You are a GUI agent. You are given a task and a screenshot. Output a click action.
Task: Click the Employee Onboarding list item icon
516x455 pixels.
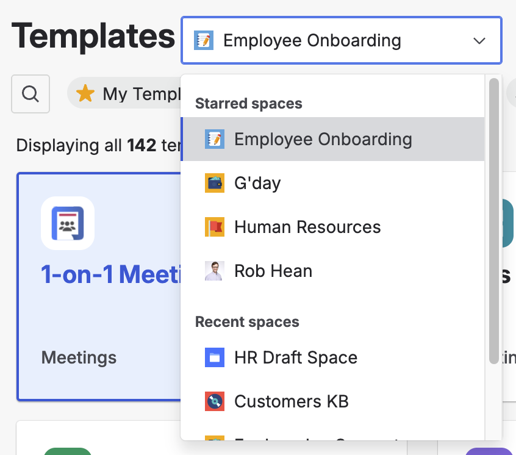[215, 139]
